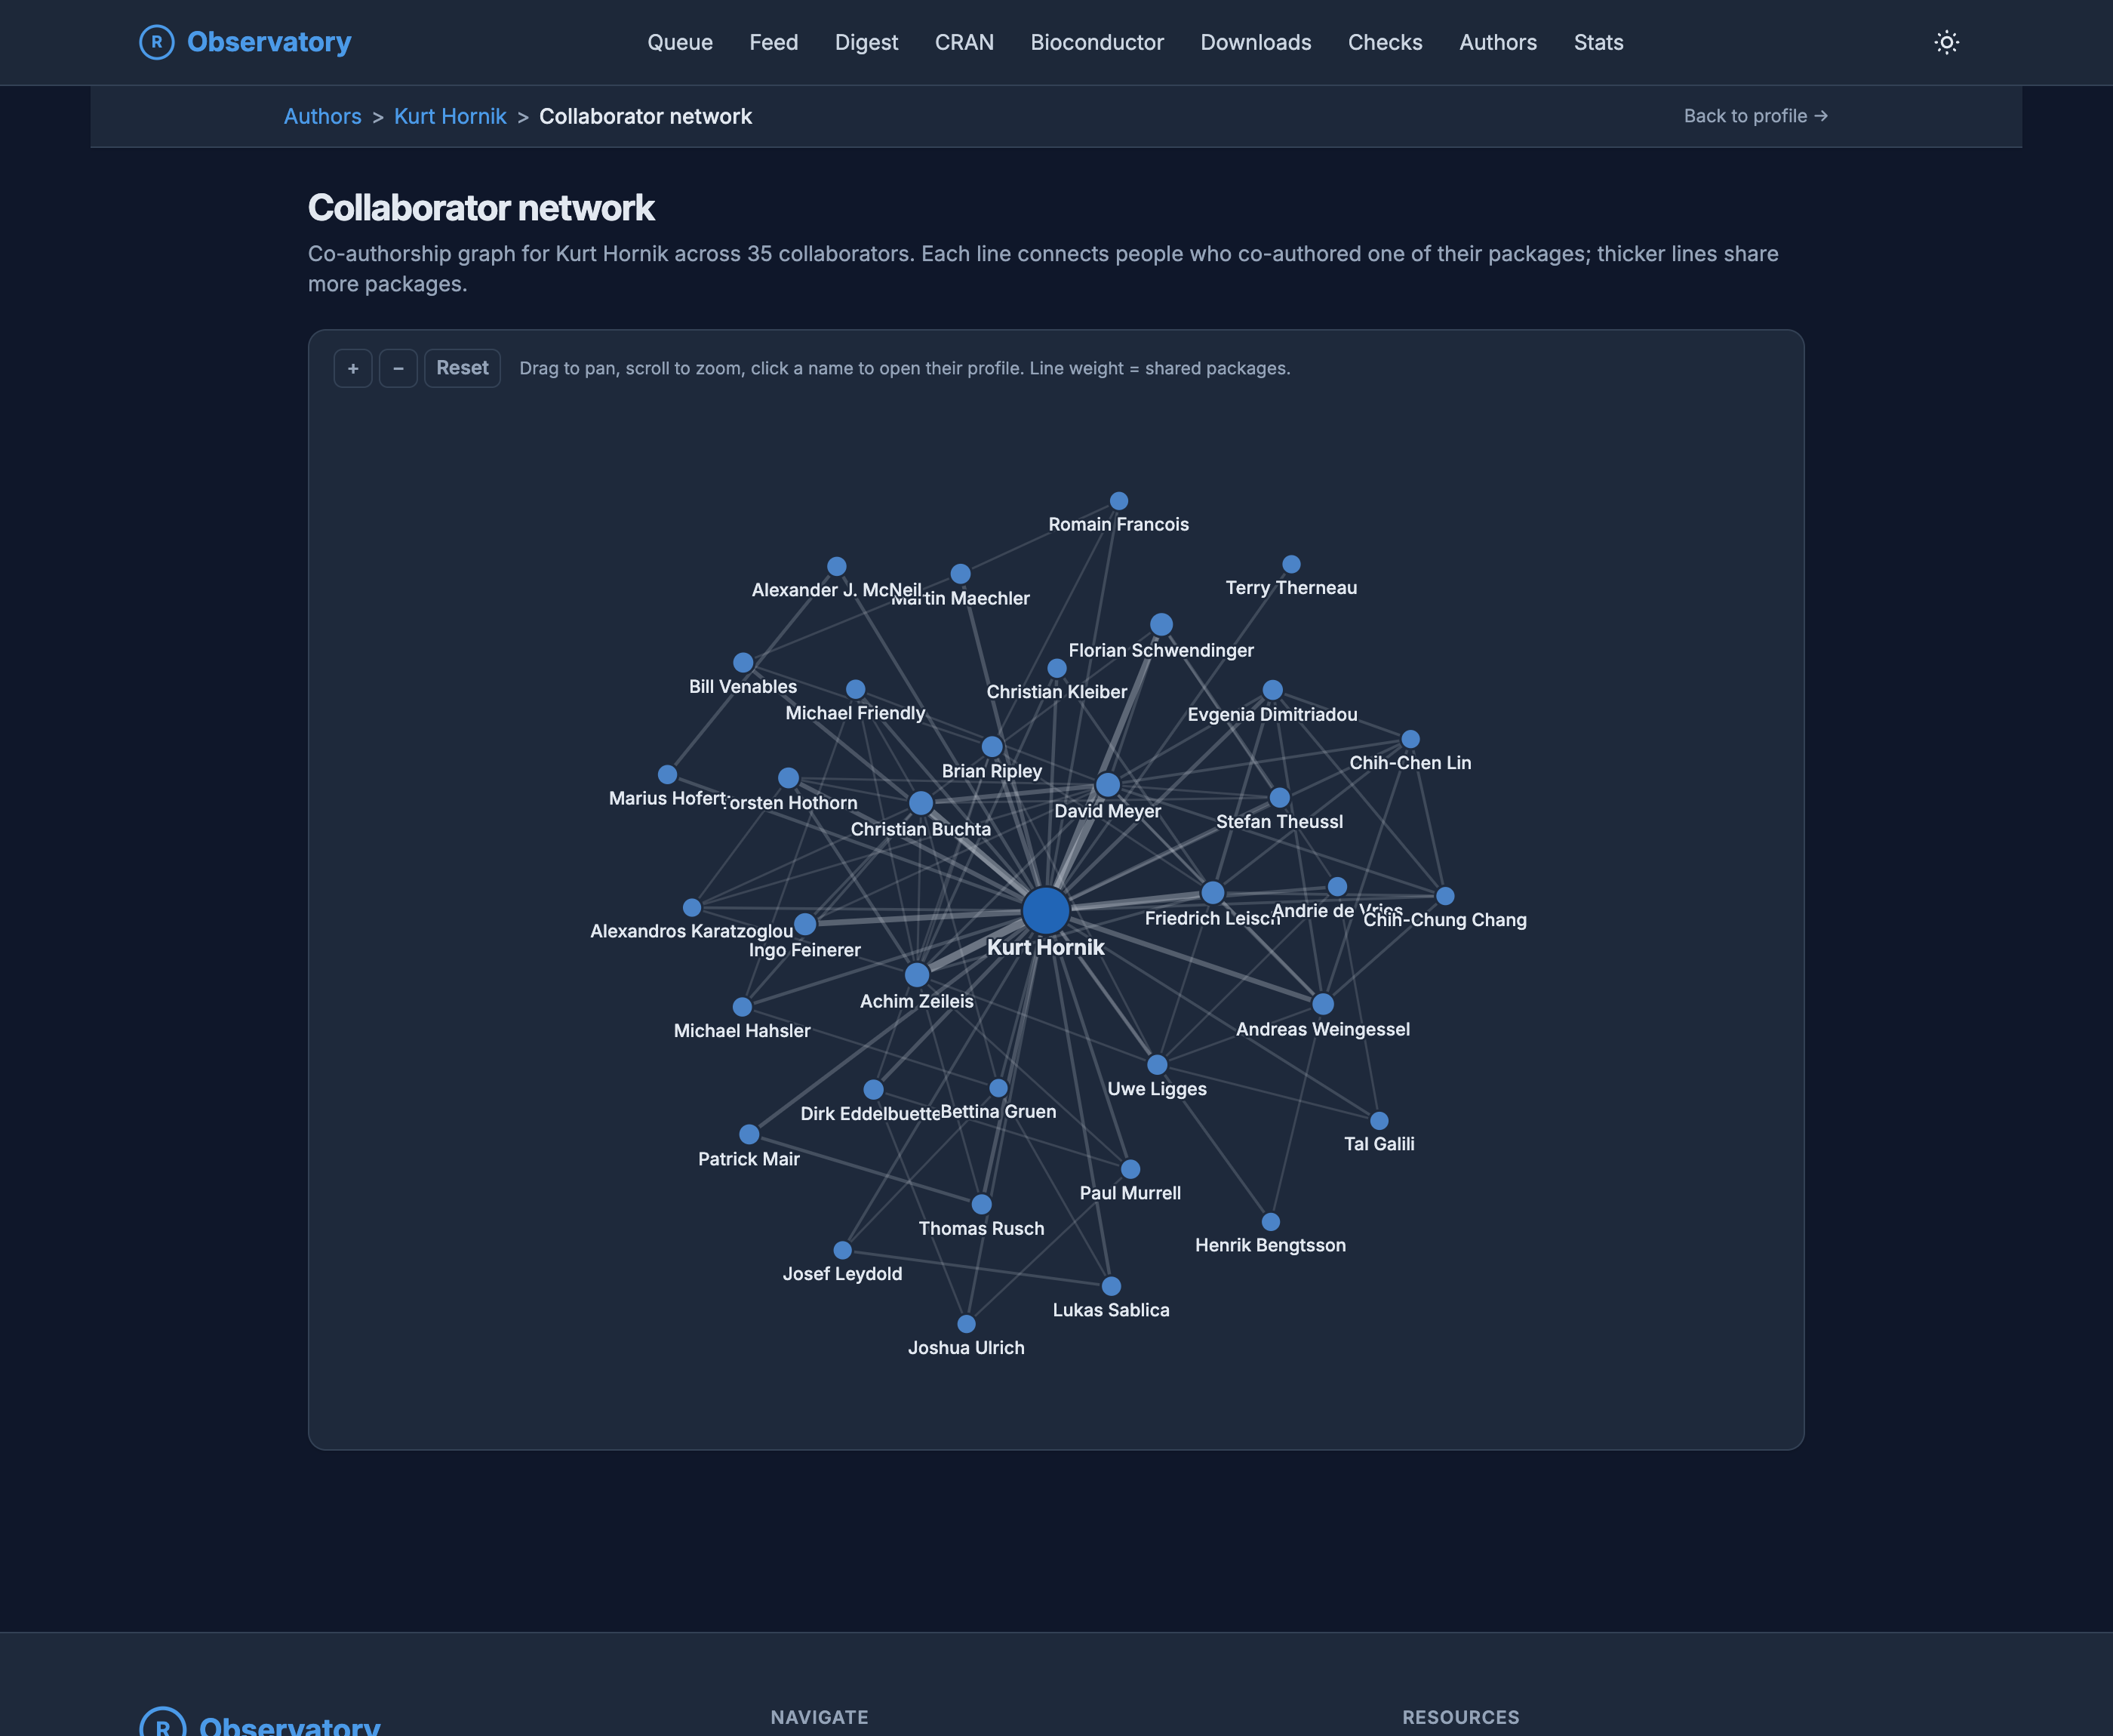Open Paul Murrell's name label

1130,1193
